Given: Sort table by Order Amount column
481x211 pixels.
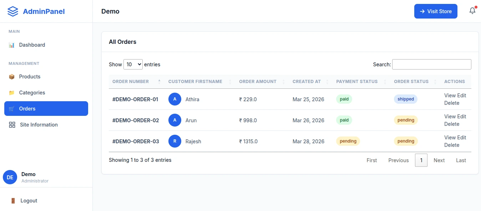Looking at the screenshot, I should (x=258, y=82).
